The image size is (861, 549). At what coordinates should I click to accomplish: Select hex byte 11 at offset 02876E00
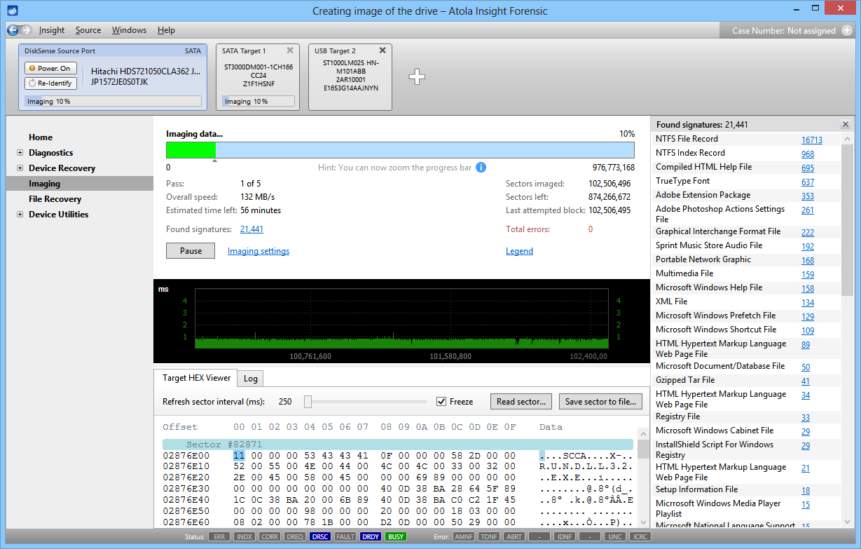[x=239, y=456]
